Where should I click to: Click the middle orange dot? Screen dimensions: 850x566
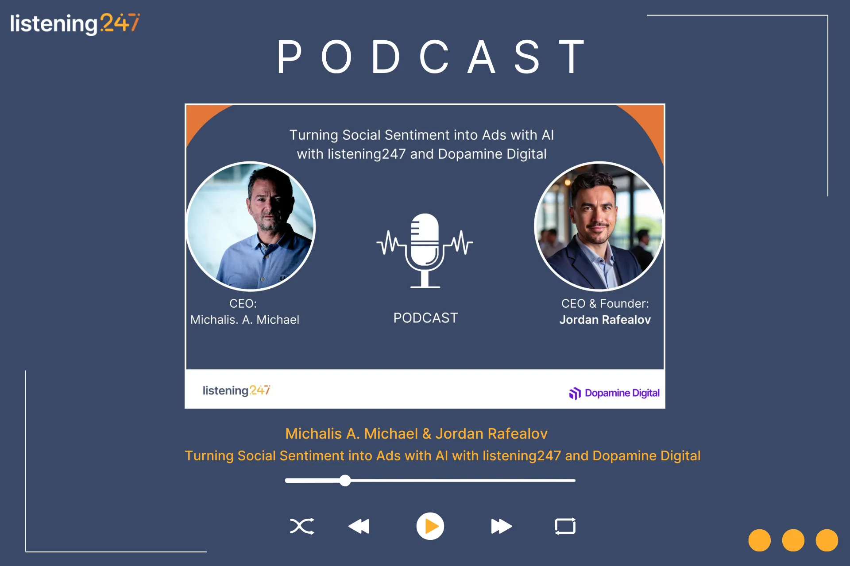(793, 540)
